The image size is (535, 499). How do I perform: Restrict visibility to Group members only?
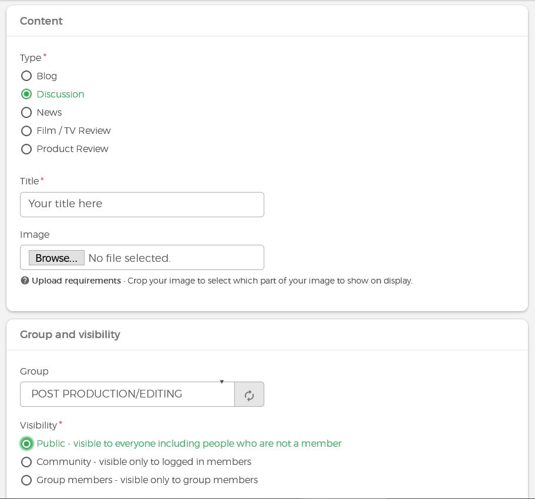coord(26,480)
